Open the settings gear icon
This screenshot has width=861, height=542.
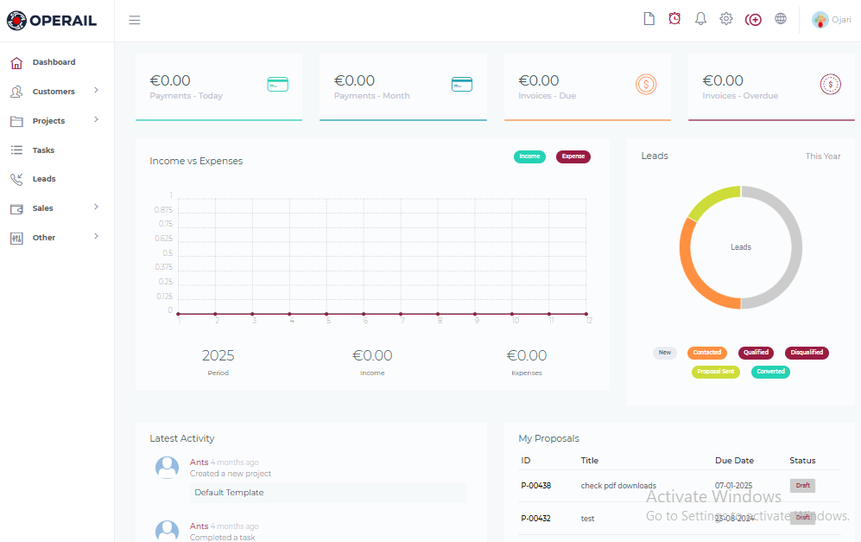coord(726,19)
